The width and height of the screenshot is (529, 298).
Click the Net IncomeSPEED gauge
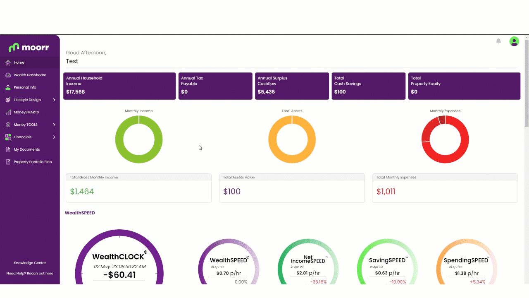click(x=308, y=262)
